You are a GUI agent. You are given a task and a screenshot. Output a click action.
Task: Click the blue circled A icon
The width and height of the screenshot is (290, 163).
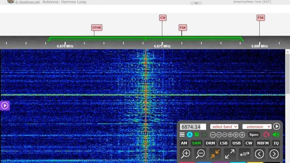pyautogui.click(x=189, y=135)
